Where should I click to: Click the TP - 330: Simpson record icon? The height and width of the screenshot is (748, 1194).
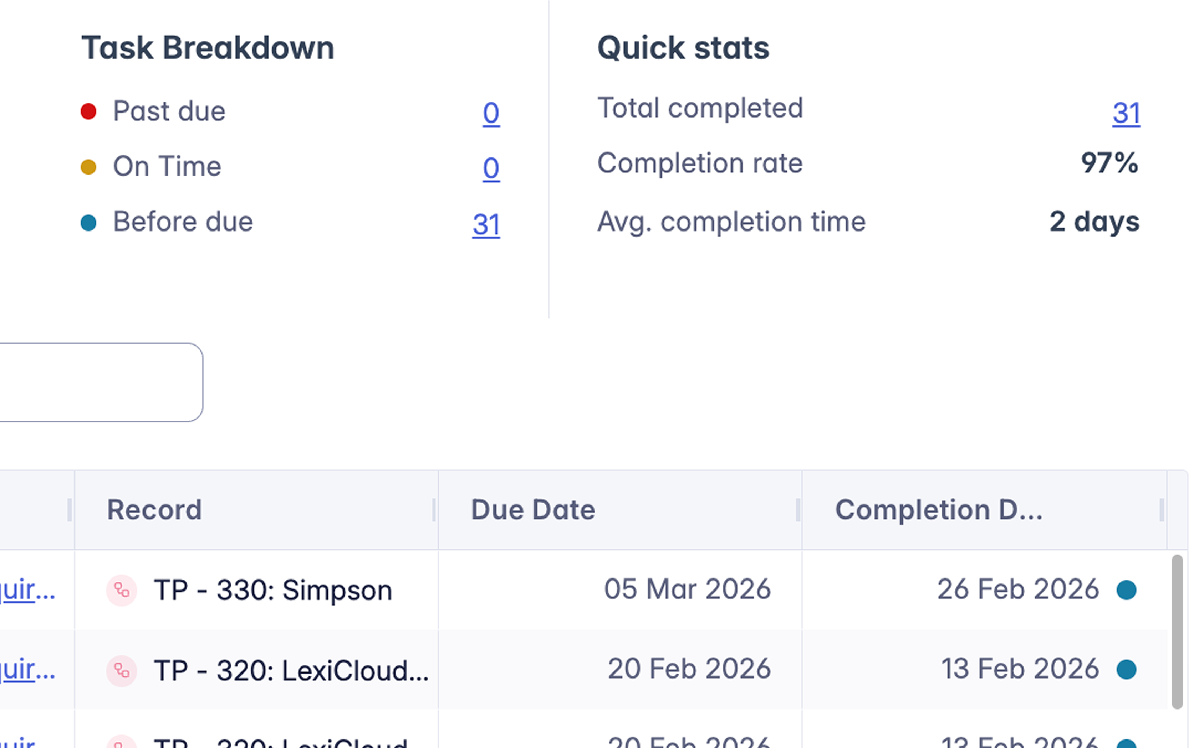[121, 590]
